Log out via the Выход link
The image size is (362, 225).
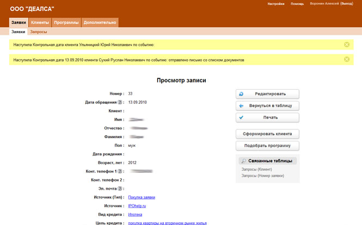coord(346,4)
